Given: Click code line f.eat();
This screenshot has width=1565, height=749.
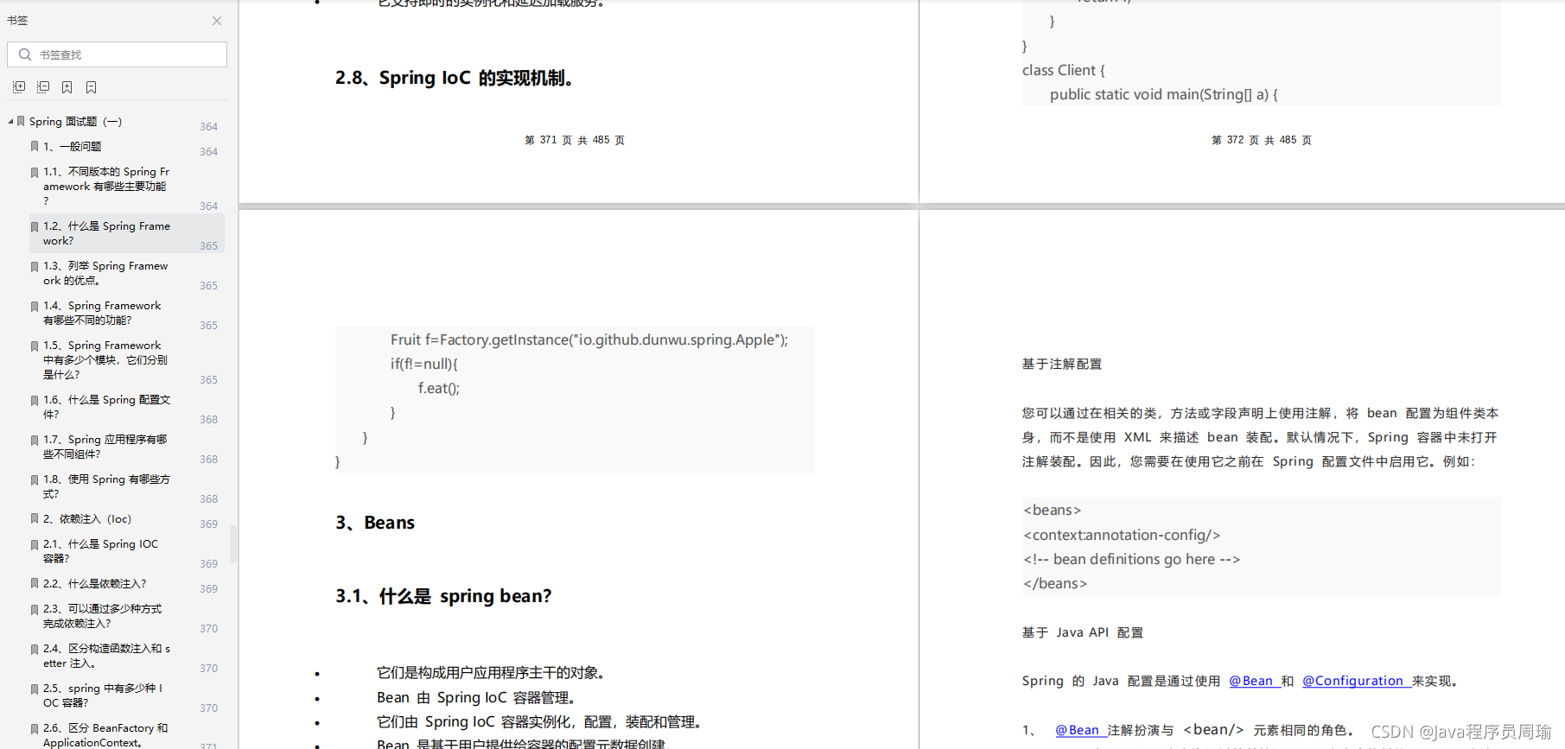Looking at the screenshot, I should (x=439, y=388).
